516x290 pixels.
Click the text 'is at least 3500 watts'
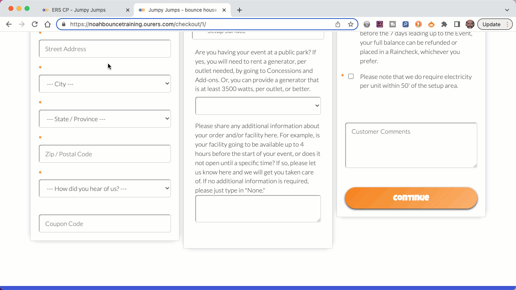(225, 89)
